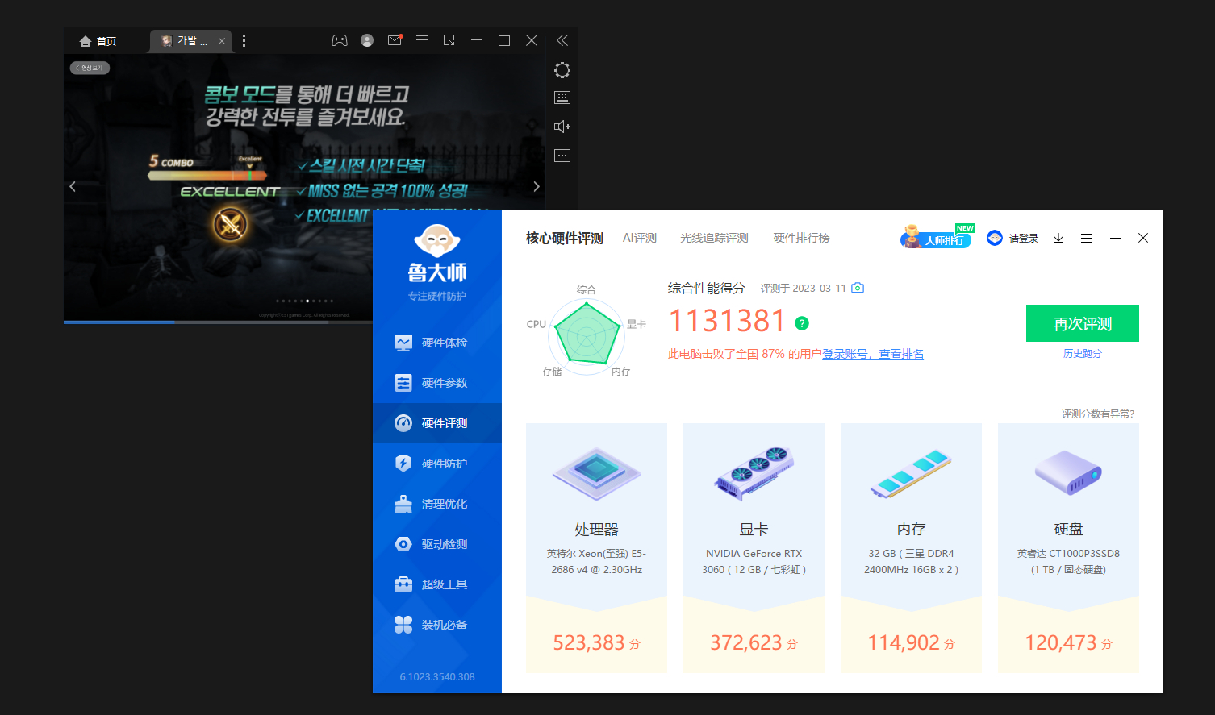Open 清理优化 in Ludashi sidebar
Viewport: 1215px width, 715px height.
[x=437, y=504]
